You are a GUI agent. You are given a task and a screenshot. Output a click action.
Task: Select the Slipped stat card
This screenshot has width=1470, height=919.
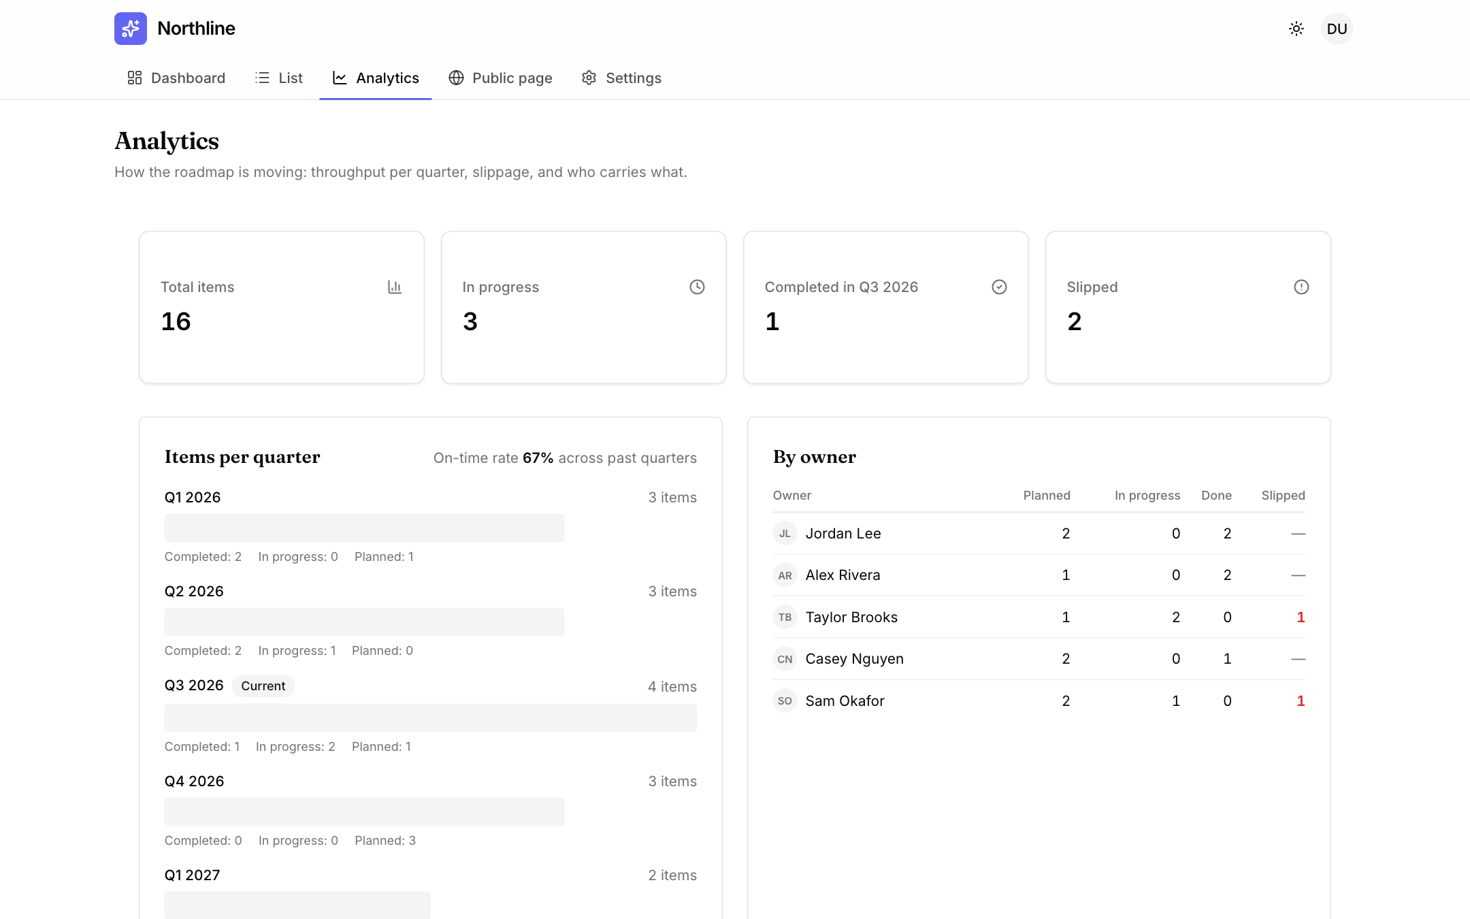click(x=1188, y=307)
